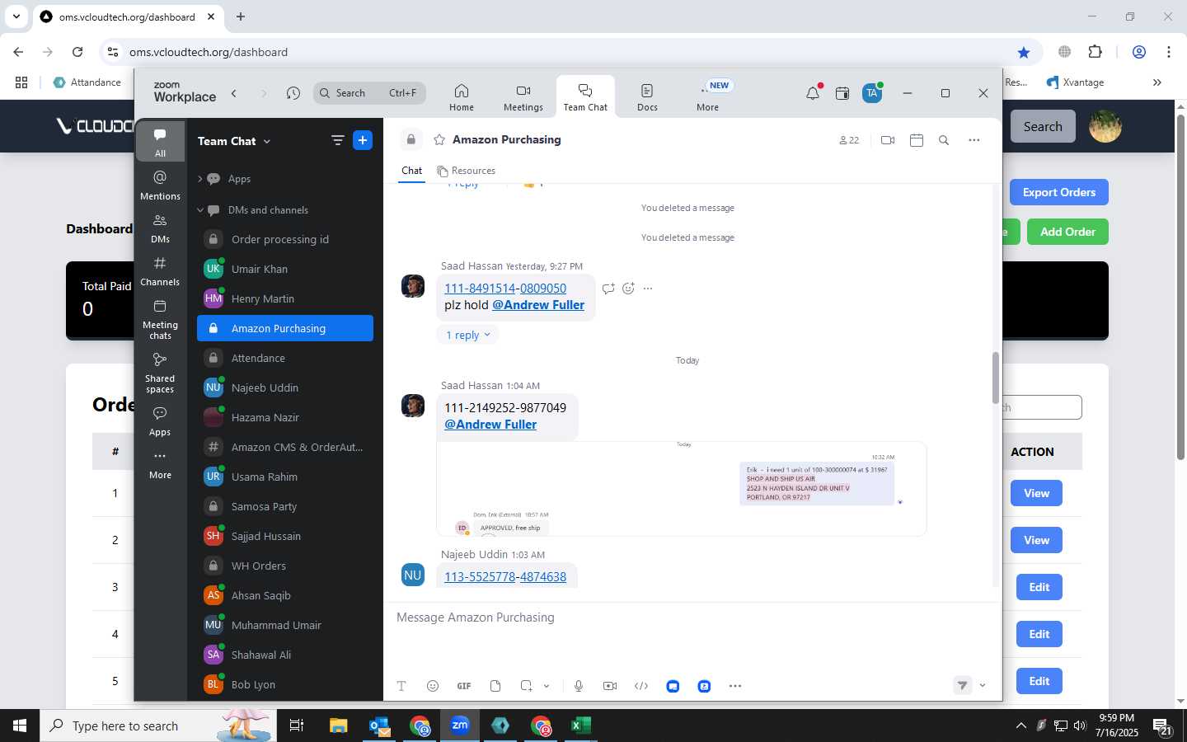Open the Order processing id channel
1187x742 pixels.
[x=285, y=239]
